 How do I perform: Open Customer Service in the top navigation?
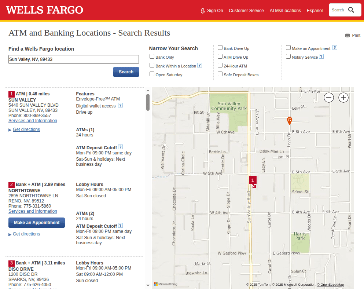click(246, 11)
